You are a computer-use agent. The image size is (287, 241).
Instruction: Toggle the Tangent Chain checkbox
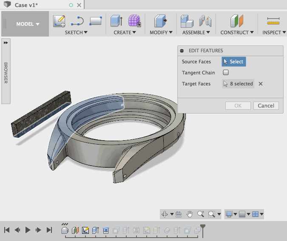pyautogui.click(x=226, y=73)
